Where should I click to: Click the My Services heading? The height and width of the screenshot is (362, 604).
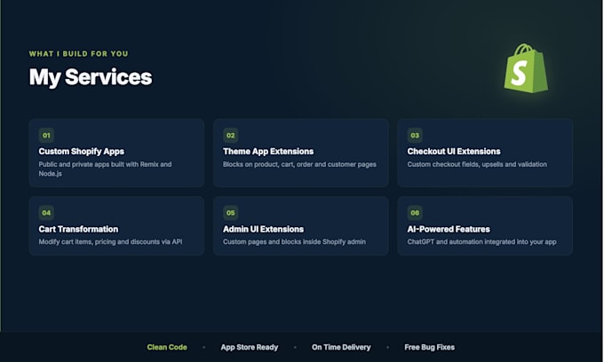91,77
